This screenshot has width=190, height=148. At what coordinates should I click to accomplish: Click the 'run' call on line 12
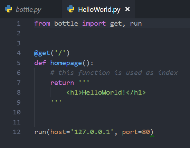tap(40, 132)
